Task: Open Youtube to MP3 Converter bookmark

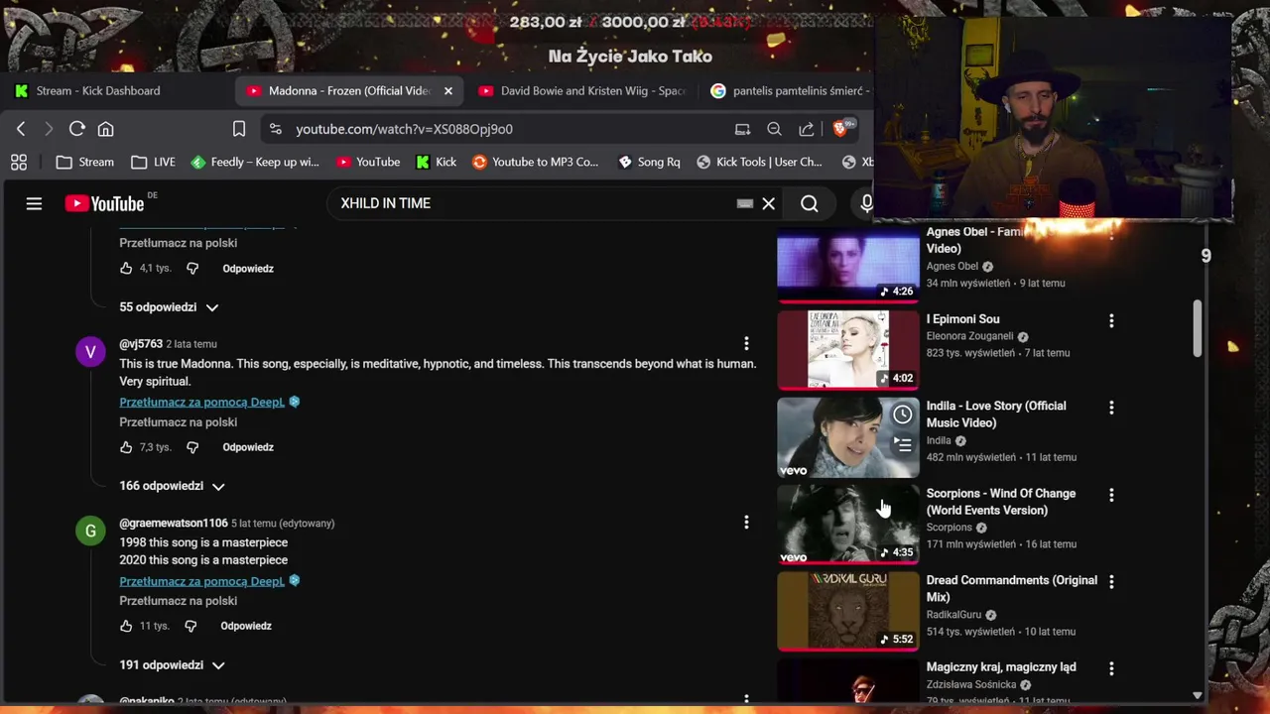Action: 535,162
